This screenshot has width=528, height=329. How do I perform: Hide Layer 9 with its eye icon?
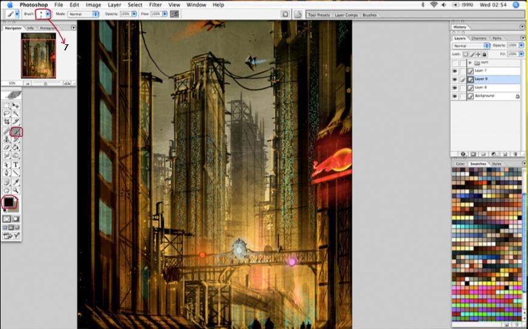[x=455, y=80]
